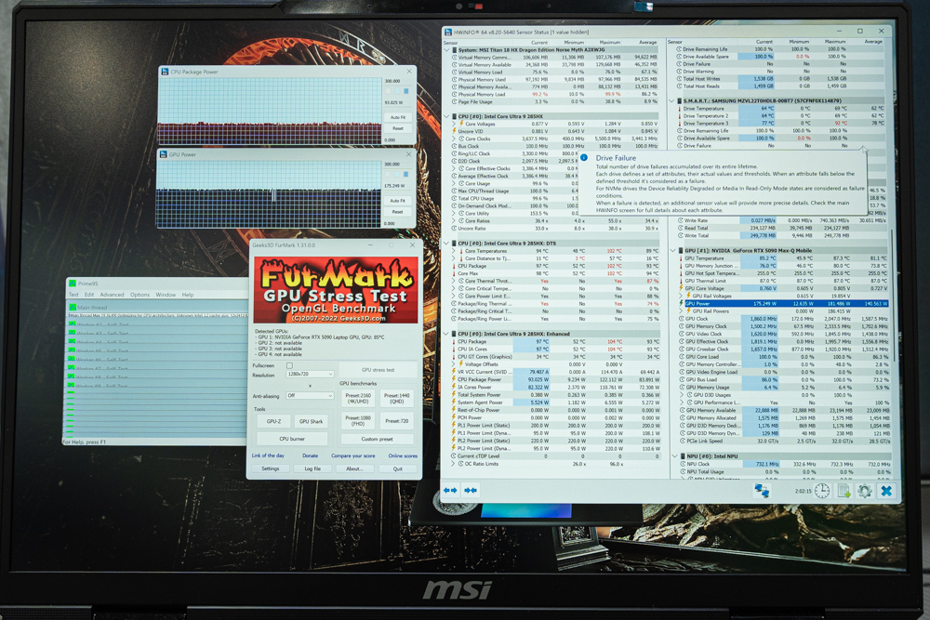Click the blue color swatch in GPU Power graph
Screen dimensions: 930x620
[405, 174]
